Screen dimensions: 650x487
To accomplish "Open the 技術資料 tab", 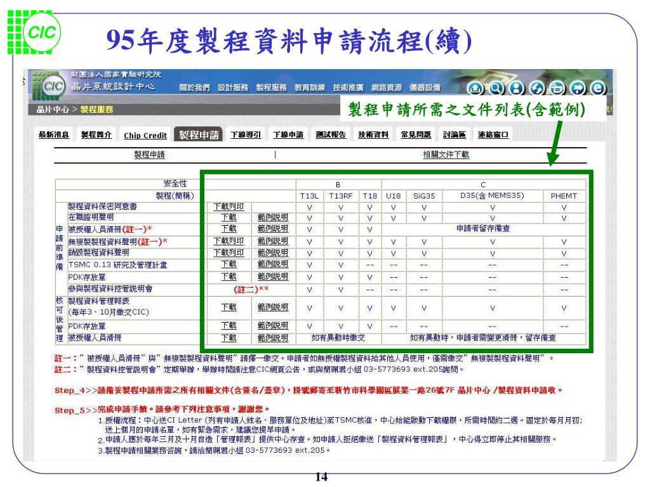I will [x=373, y=134].
